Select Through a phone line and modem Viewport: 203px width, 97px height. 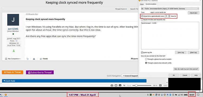[146, 59]
